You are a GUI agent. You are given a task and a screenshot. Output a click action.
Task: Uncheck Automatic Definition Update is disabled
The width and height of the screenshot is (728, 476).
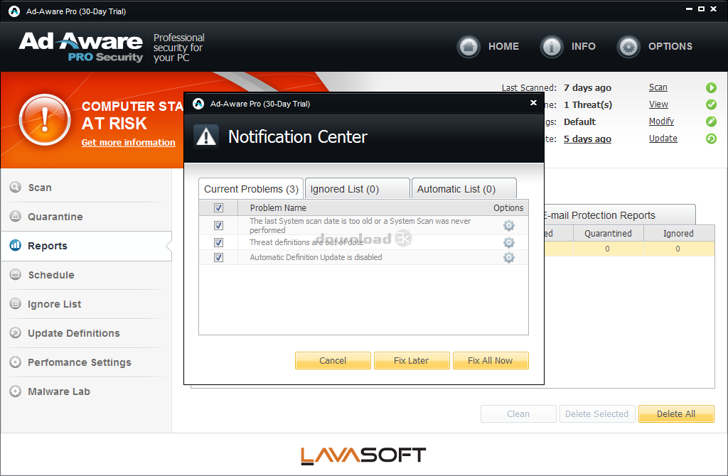(218, 257)
